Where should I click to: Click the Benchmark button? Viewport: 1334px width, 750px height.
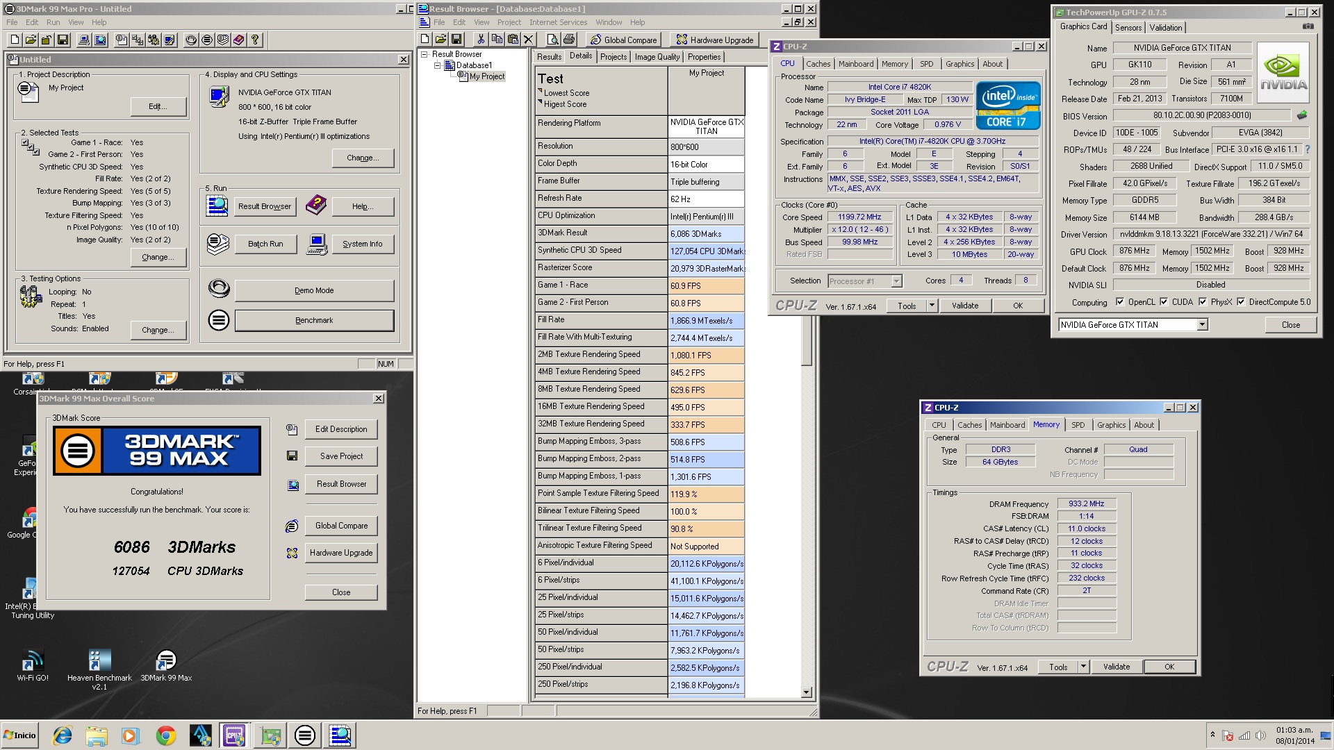click(x=314, y=320)
